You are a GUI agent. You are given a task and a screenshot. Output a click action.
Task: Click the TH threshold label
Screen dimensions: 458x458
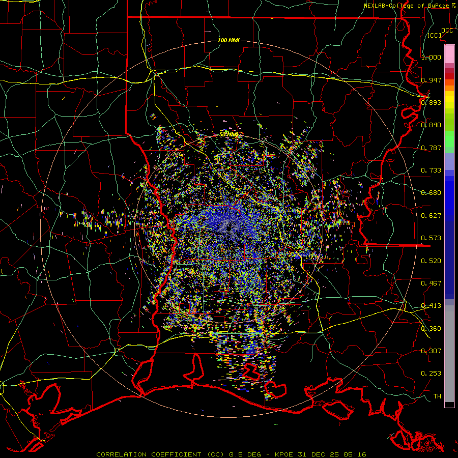[x=437, y=396]
